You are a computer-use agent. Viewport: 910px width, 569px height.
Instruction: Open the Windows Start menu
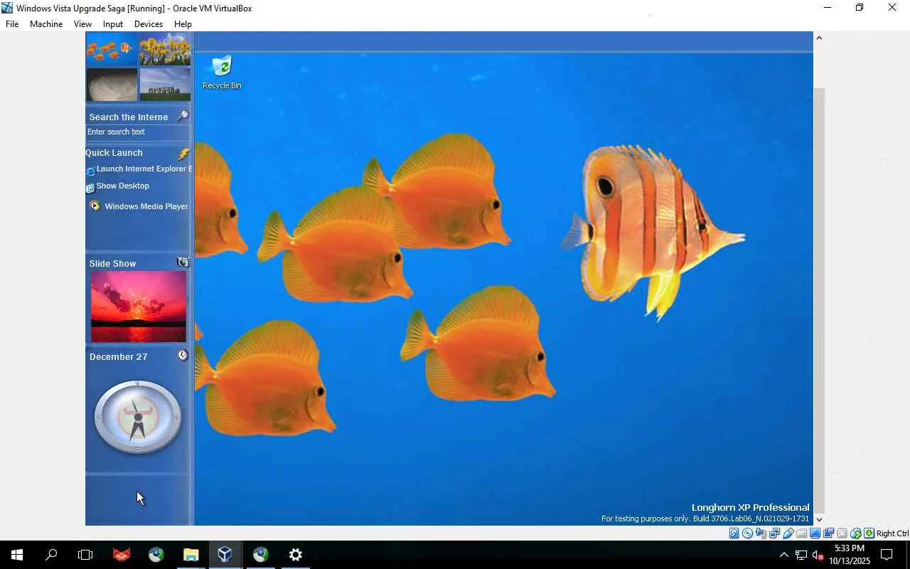point(17,555)
